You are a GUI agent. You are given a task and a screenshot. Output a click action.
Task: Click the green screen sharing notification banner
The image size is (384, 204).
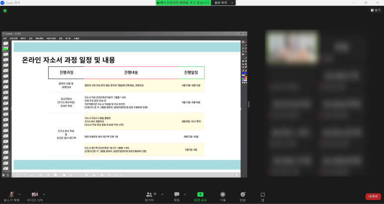point(182,2)
